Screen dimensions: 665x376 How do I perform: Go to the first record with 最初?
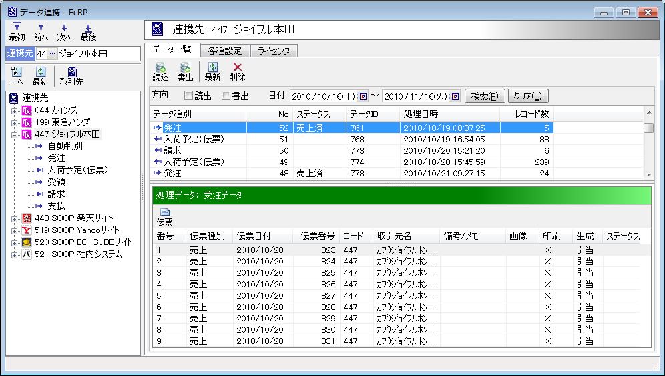tap(17, 32)
